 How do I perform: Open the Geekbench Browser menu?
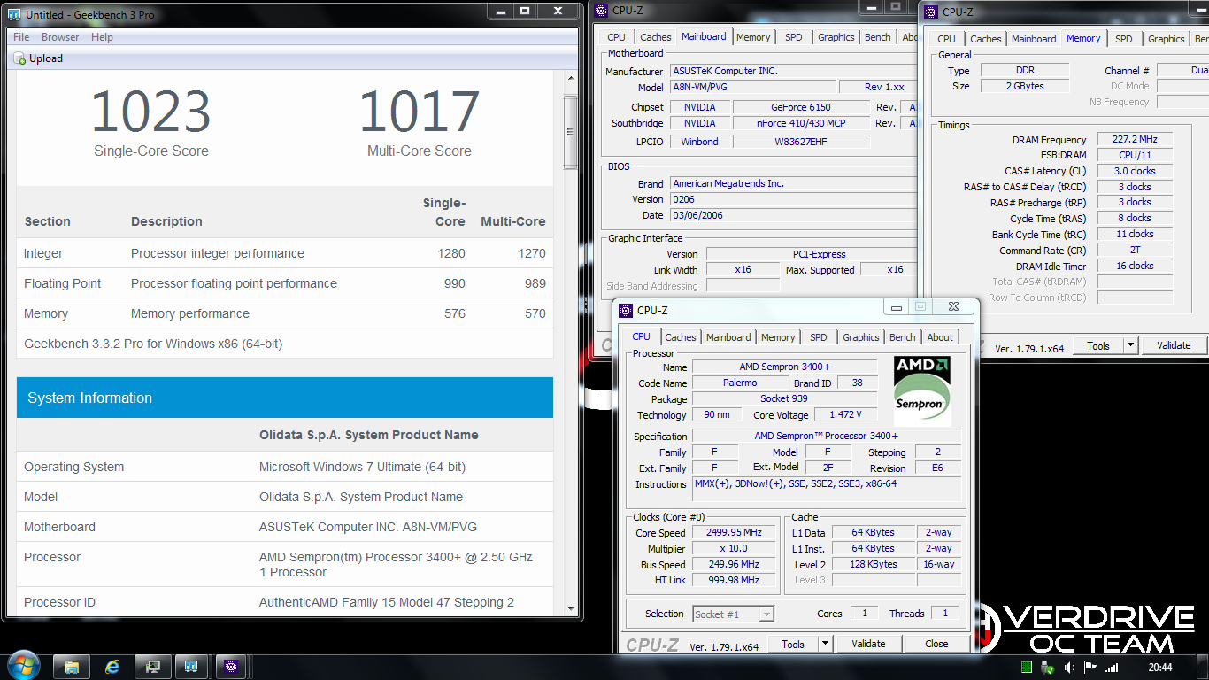click(x=60, y=37)
